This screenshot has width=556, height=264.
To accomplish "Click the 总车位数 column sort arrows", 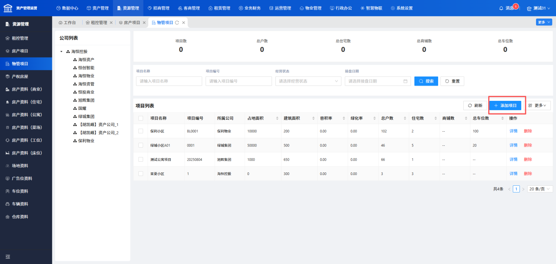I will (502, 118).
